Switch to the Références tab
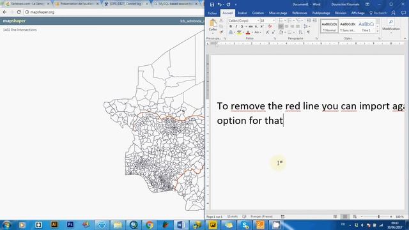Image resolution: width=409 pixels, height=230 pixels. (300, 13)
